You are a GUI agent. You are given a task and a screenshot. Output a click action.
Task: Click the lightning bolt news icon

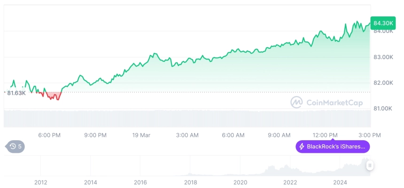pyautogui.click(x=302, y=147)
